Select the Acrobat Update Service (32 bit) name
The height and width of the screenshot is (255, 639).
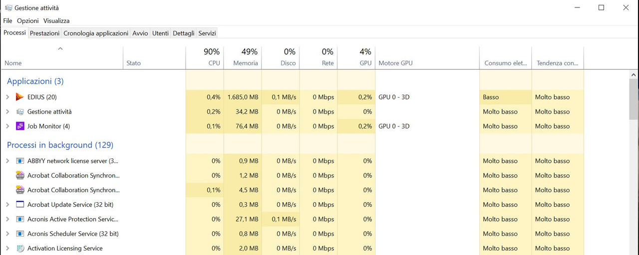click(x=70, y=205)
